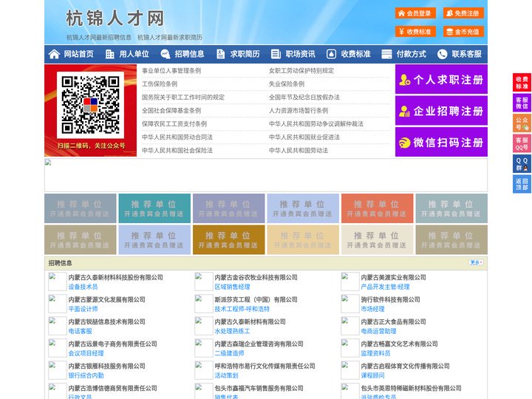Open the 二级建造师 job link

tap(229, 353)
